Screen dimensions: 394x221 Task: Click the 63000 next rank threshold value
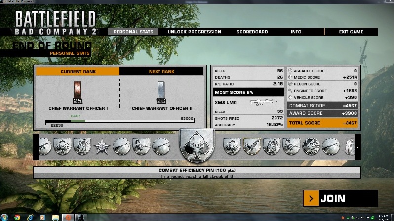click(187, 118)
